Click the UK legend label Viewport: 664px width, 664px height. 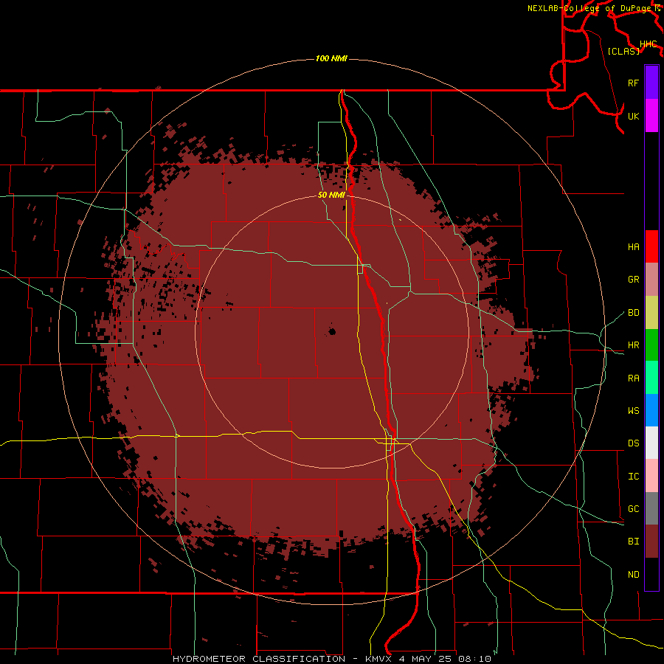(633, 116)
